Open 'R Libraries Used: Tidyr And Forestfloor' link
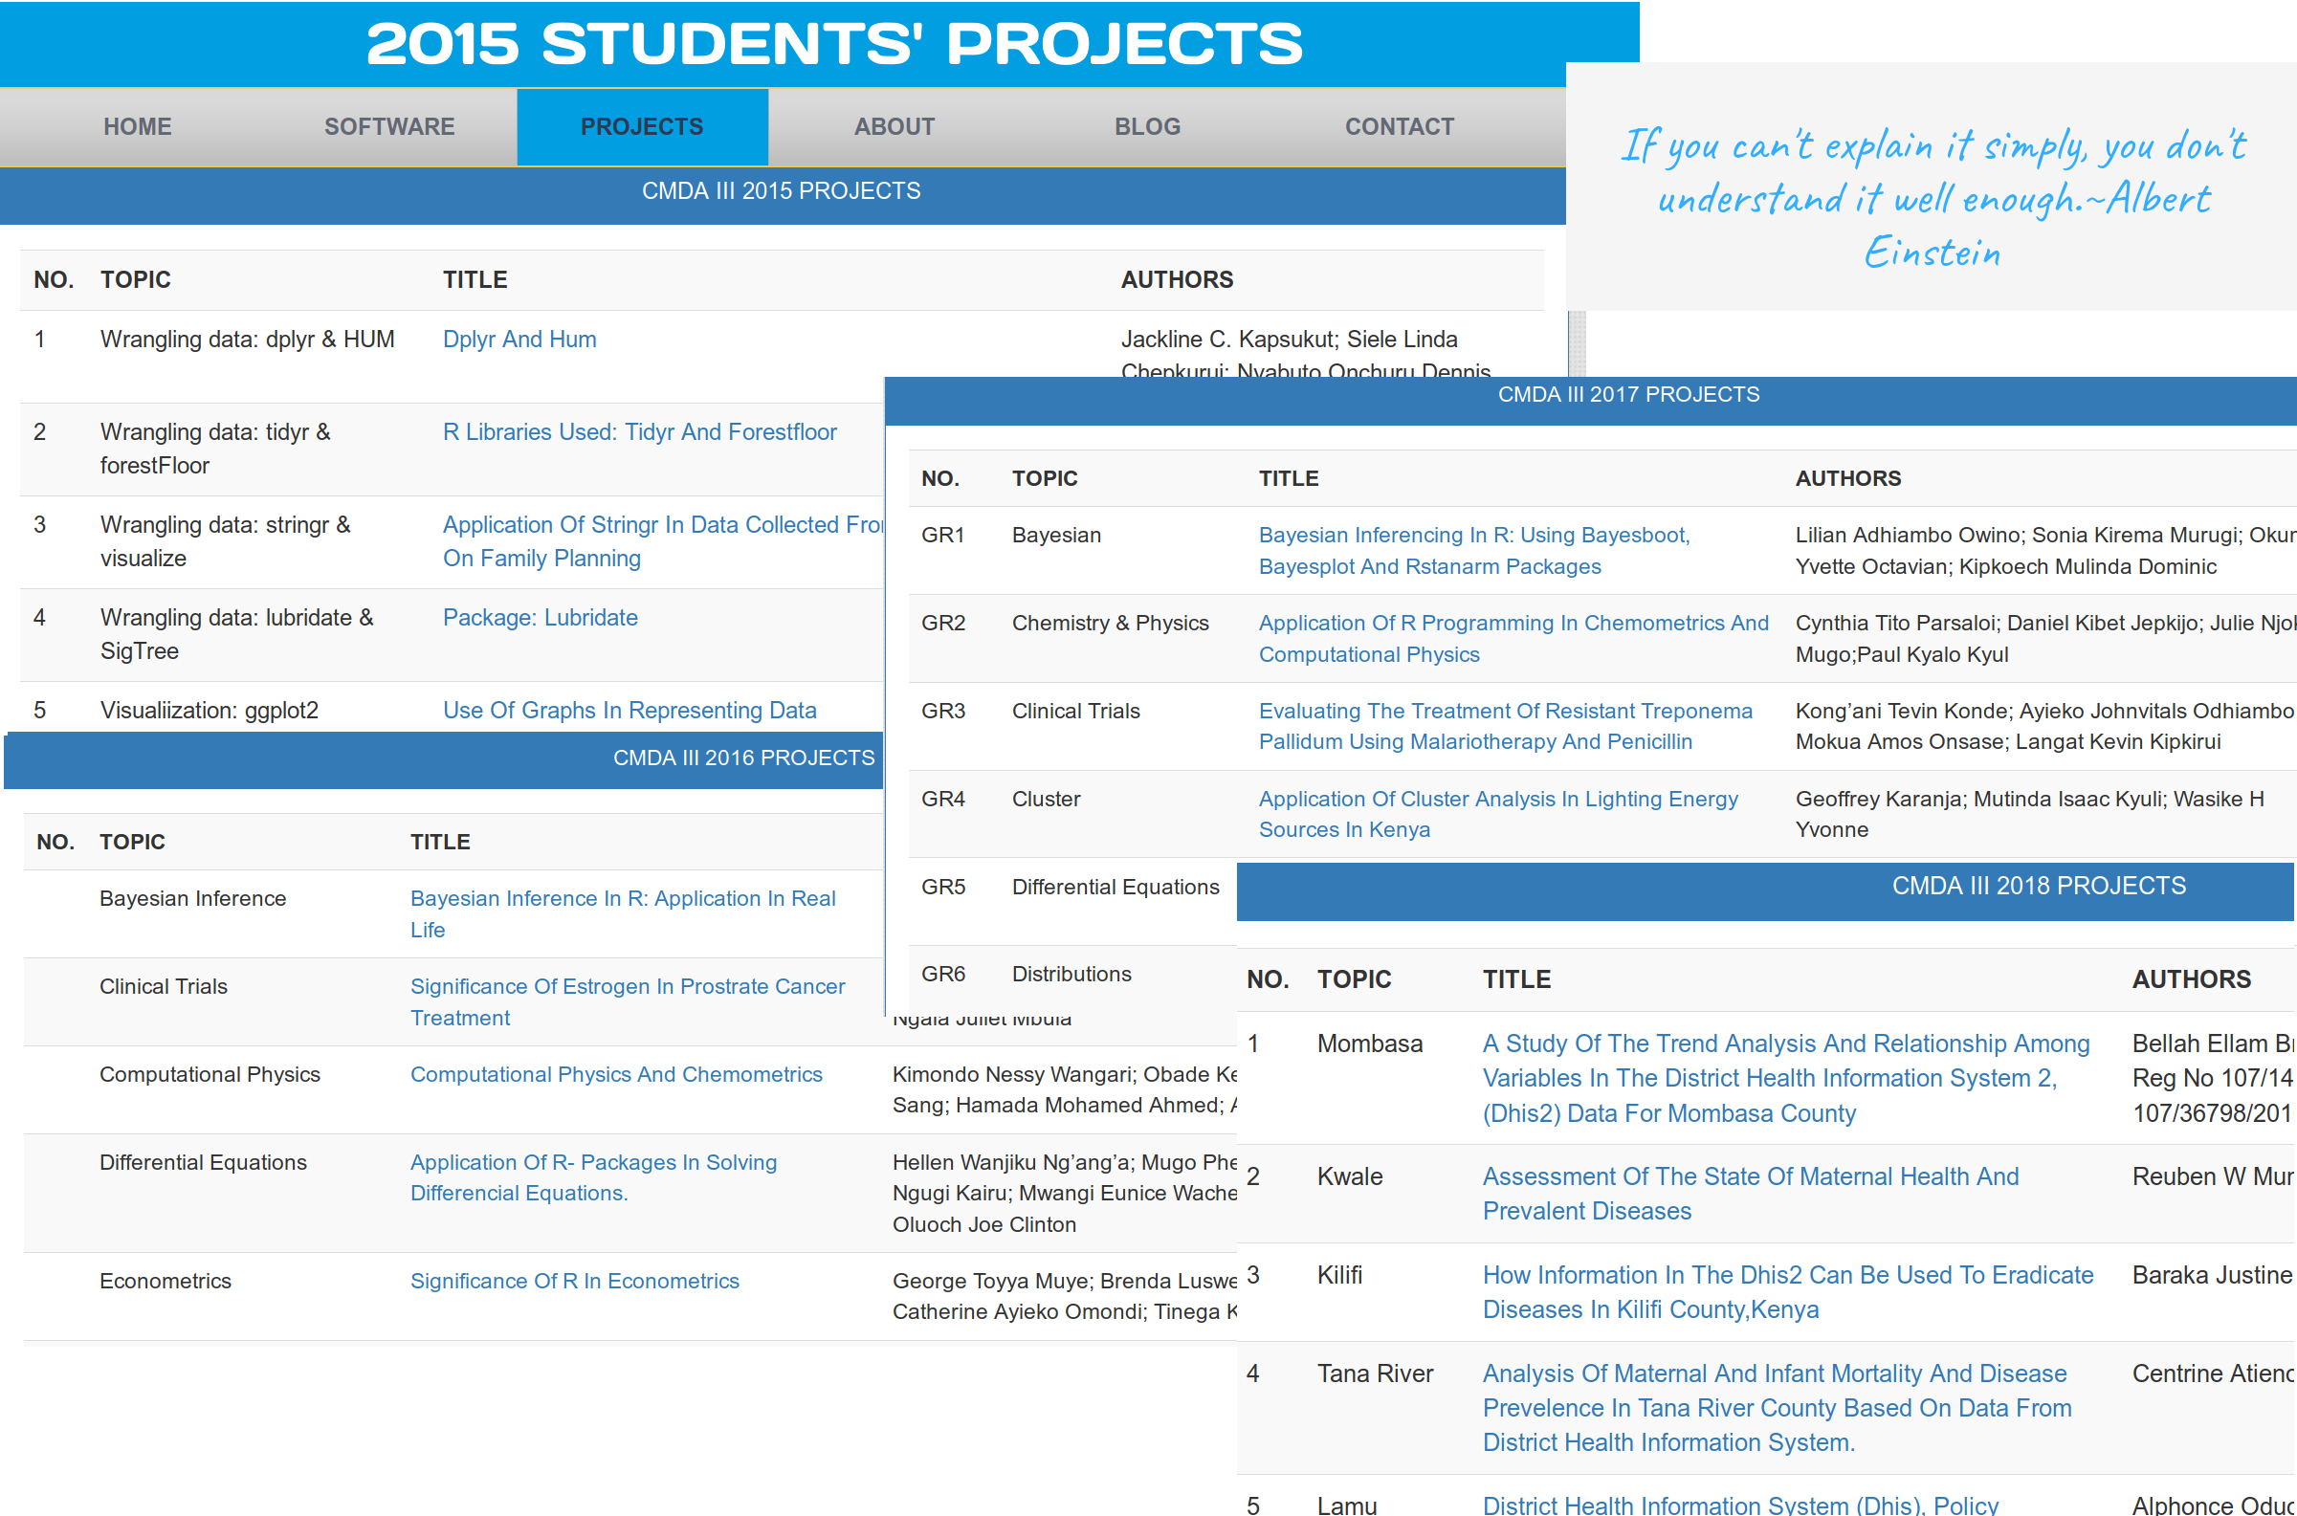Viewport: 2297px width, 1516px height. coord(639,432)
